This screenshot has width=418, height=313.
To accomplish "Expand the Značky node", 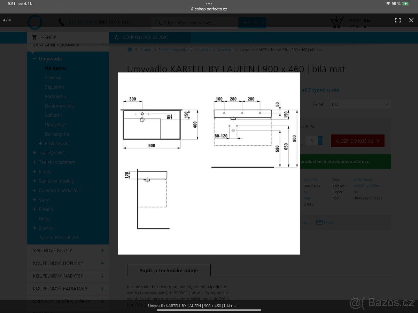I will (x=34, y=228).
